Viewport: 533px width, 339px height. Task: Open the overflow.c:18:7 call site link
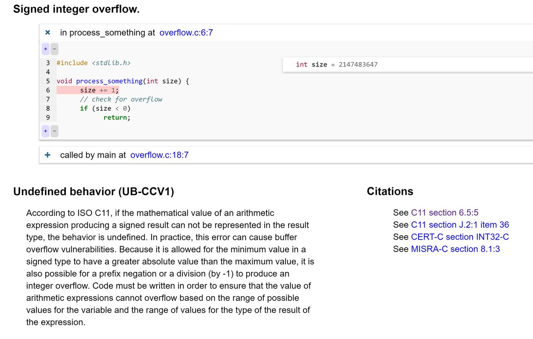tap(159, 155)
